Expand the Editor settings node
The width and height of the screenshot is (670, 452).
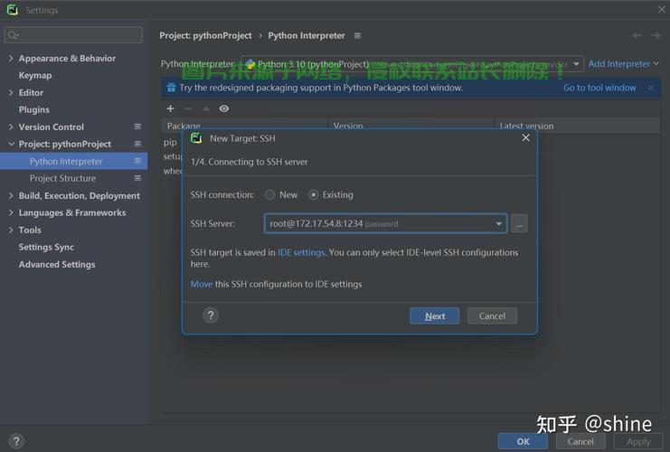pos(11,92)
